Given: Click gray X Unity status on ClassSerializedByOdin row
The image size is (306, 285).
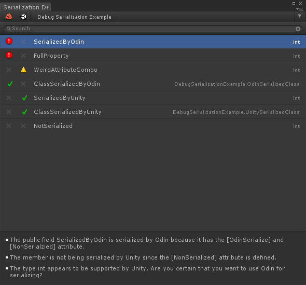Looking at the screenshot, I should [23, 84].
